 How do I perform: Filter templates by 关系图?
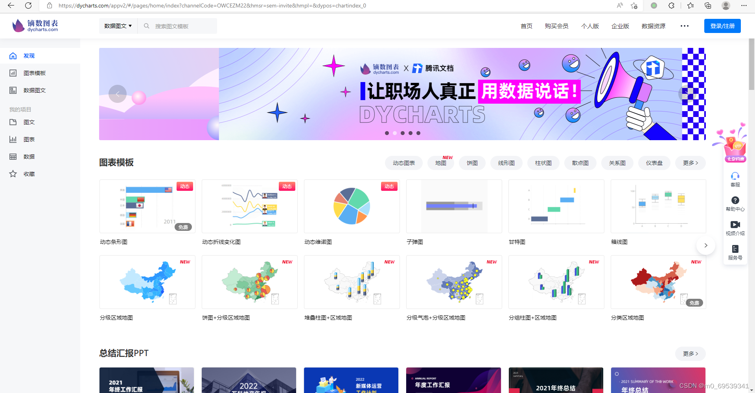point(617,163)
